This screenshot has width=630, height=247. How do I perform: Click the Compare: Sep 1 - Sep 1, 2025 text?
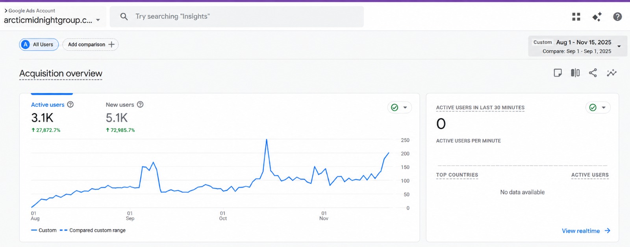coord(577,51)
